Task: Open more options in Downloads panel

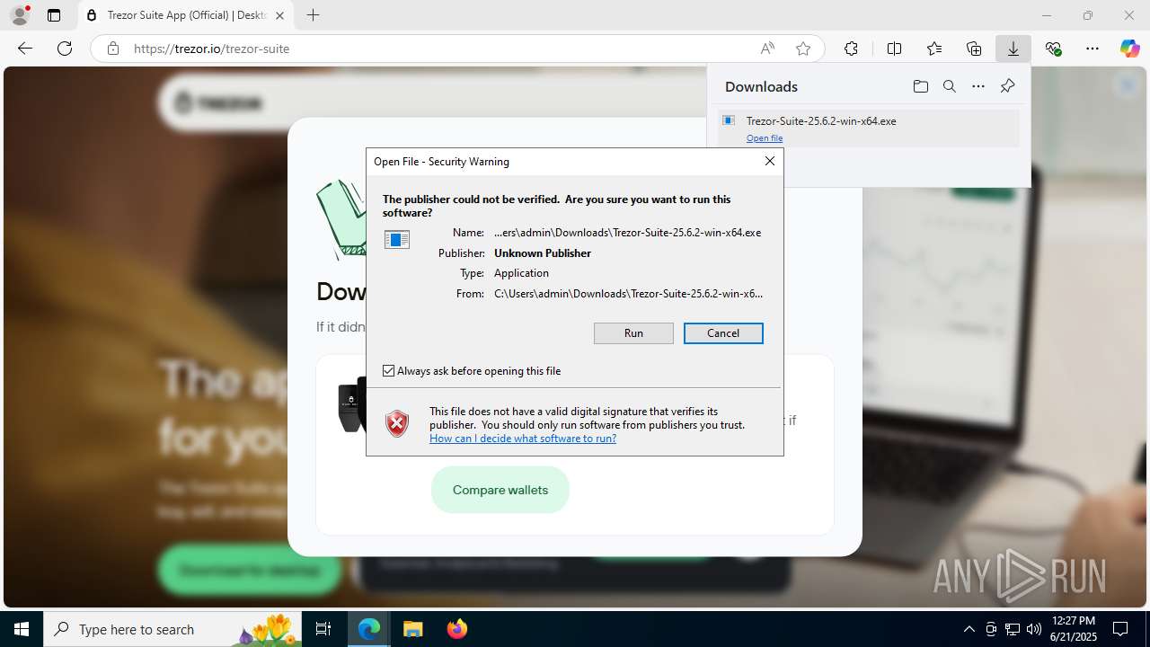Action: 978,86
